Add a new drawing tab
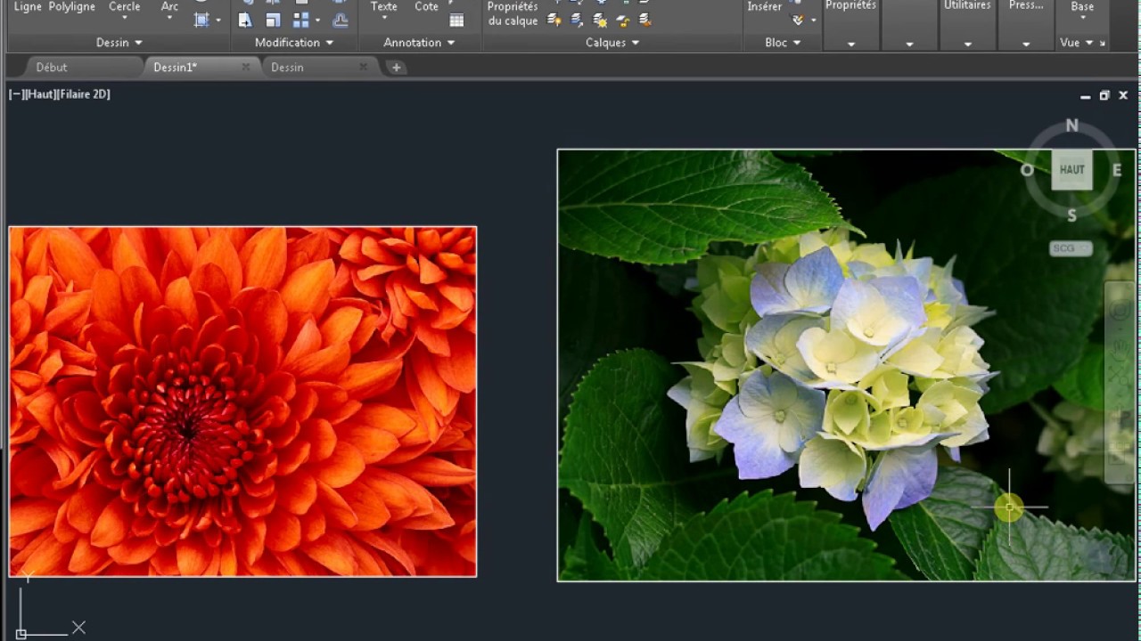The image size is (1141, 641). (396, 67)
